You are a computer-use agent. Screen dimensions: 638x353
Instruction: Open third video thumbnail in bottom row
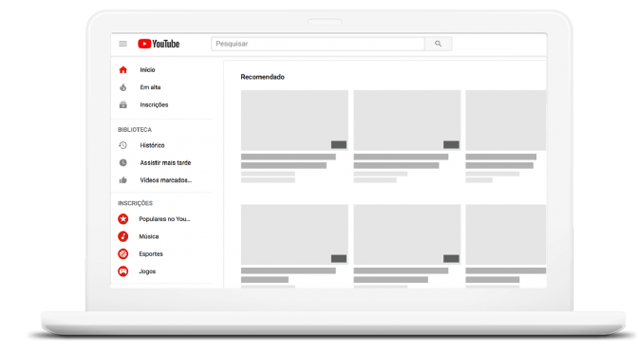(x=506, y=234)
